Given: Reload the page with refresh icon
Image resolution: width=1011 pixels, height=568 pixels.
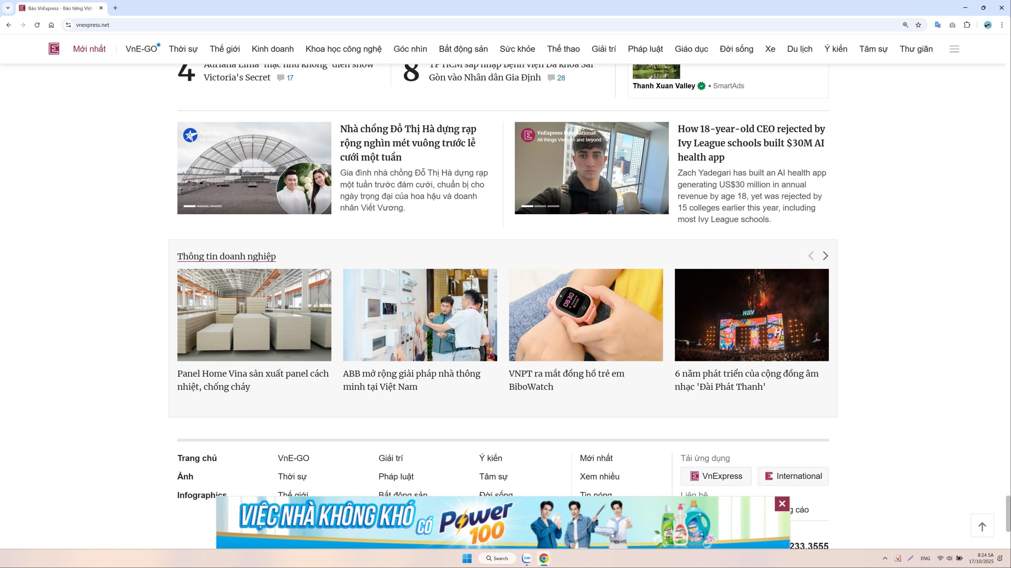Looking at the screenshot, I should (37, 25).
